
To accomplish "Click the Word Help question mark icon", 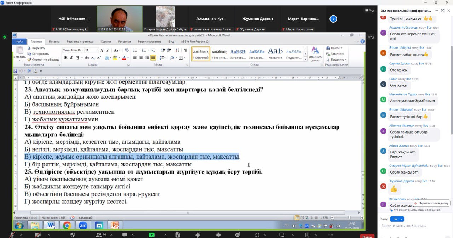I will 362,42.
